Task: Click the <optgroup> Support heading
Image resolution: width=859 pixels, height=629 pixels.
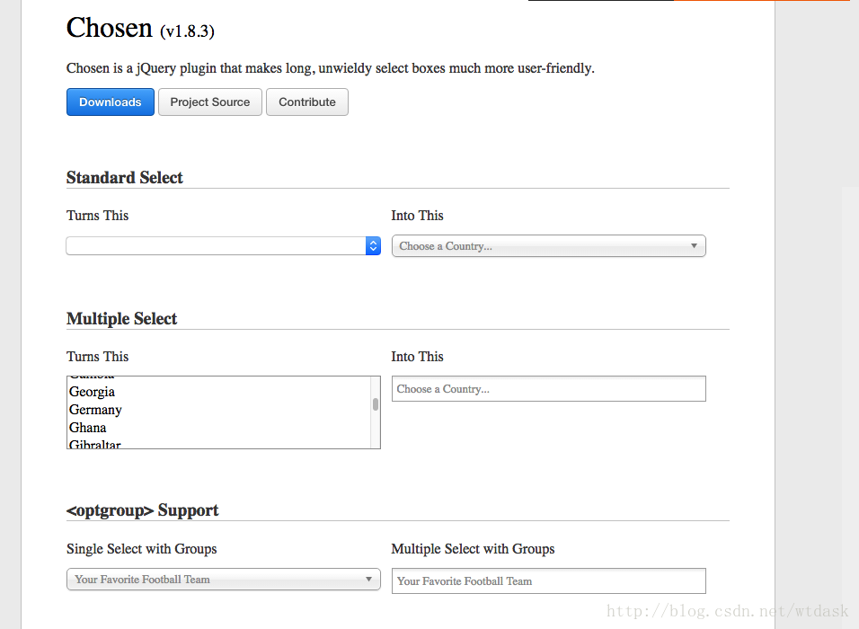Action: click(x=143, y=510)
